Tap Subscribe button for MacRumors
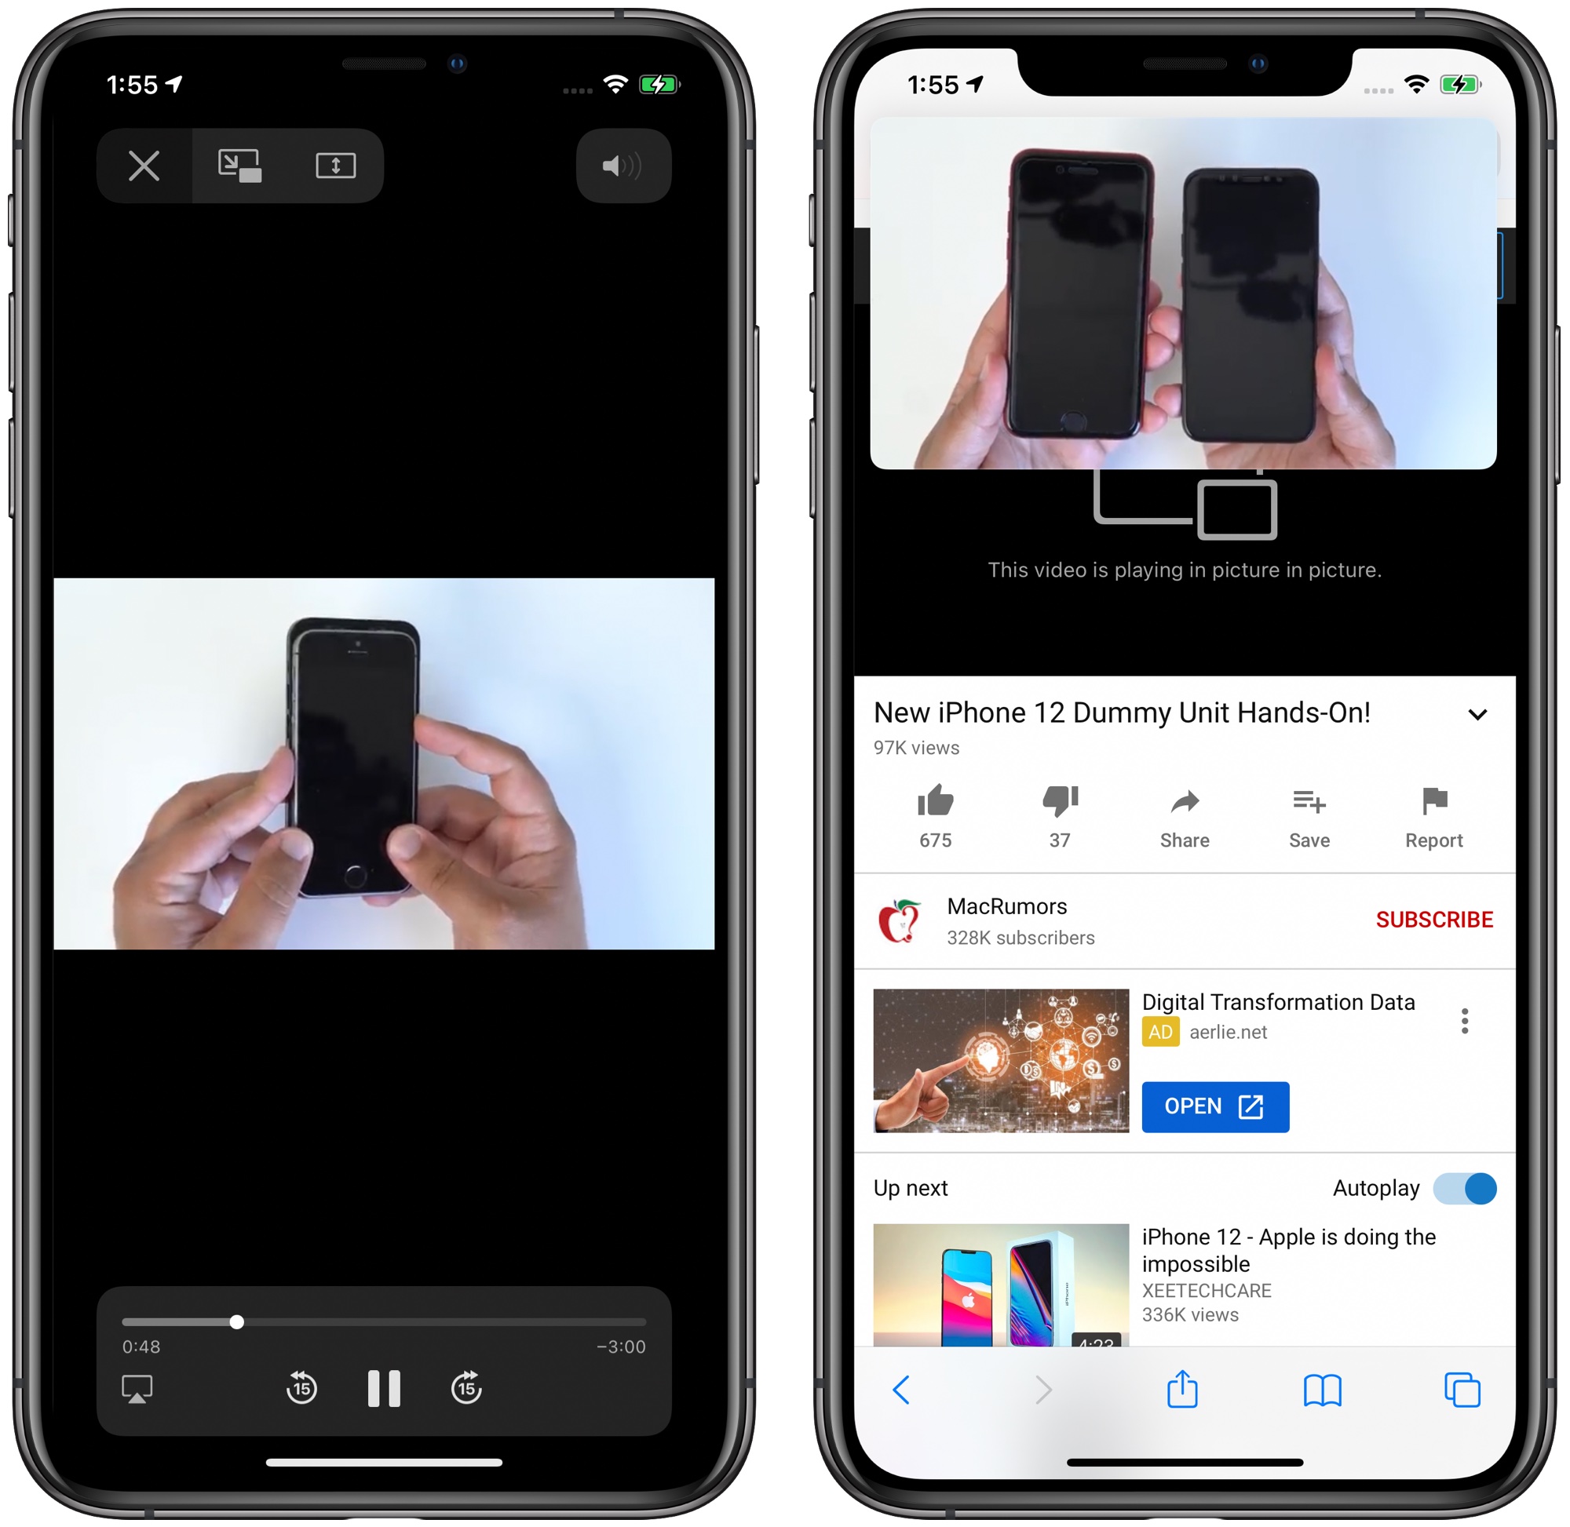 point(1431,919)
